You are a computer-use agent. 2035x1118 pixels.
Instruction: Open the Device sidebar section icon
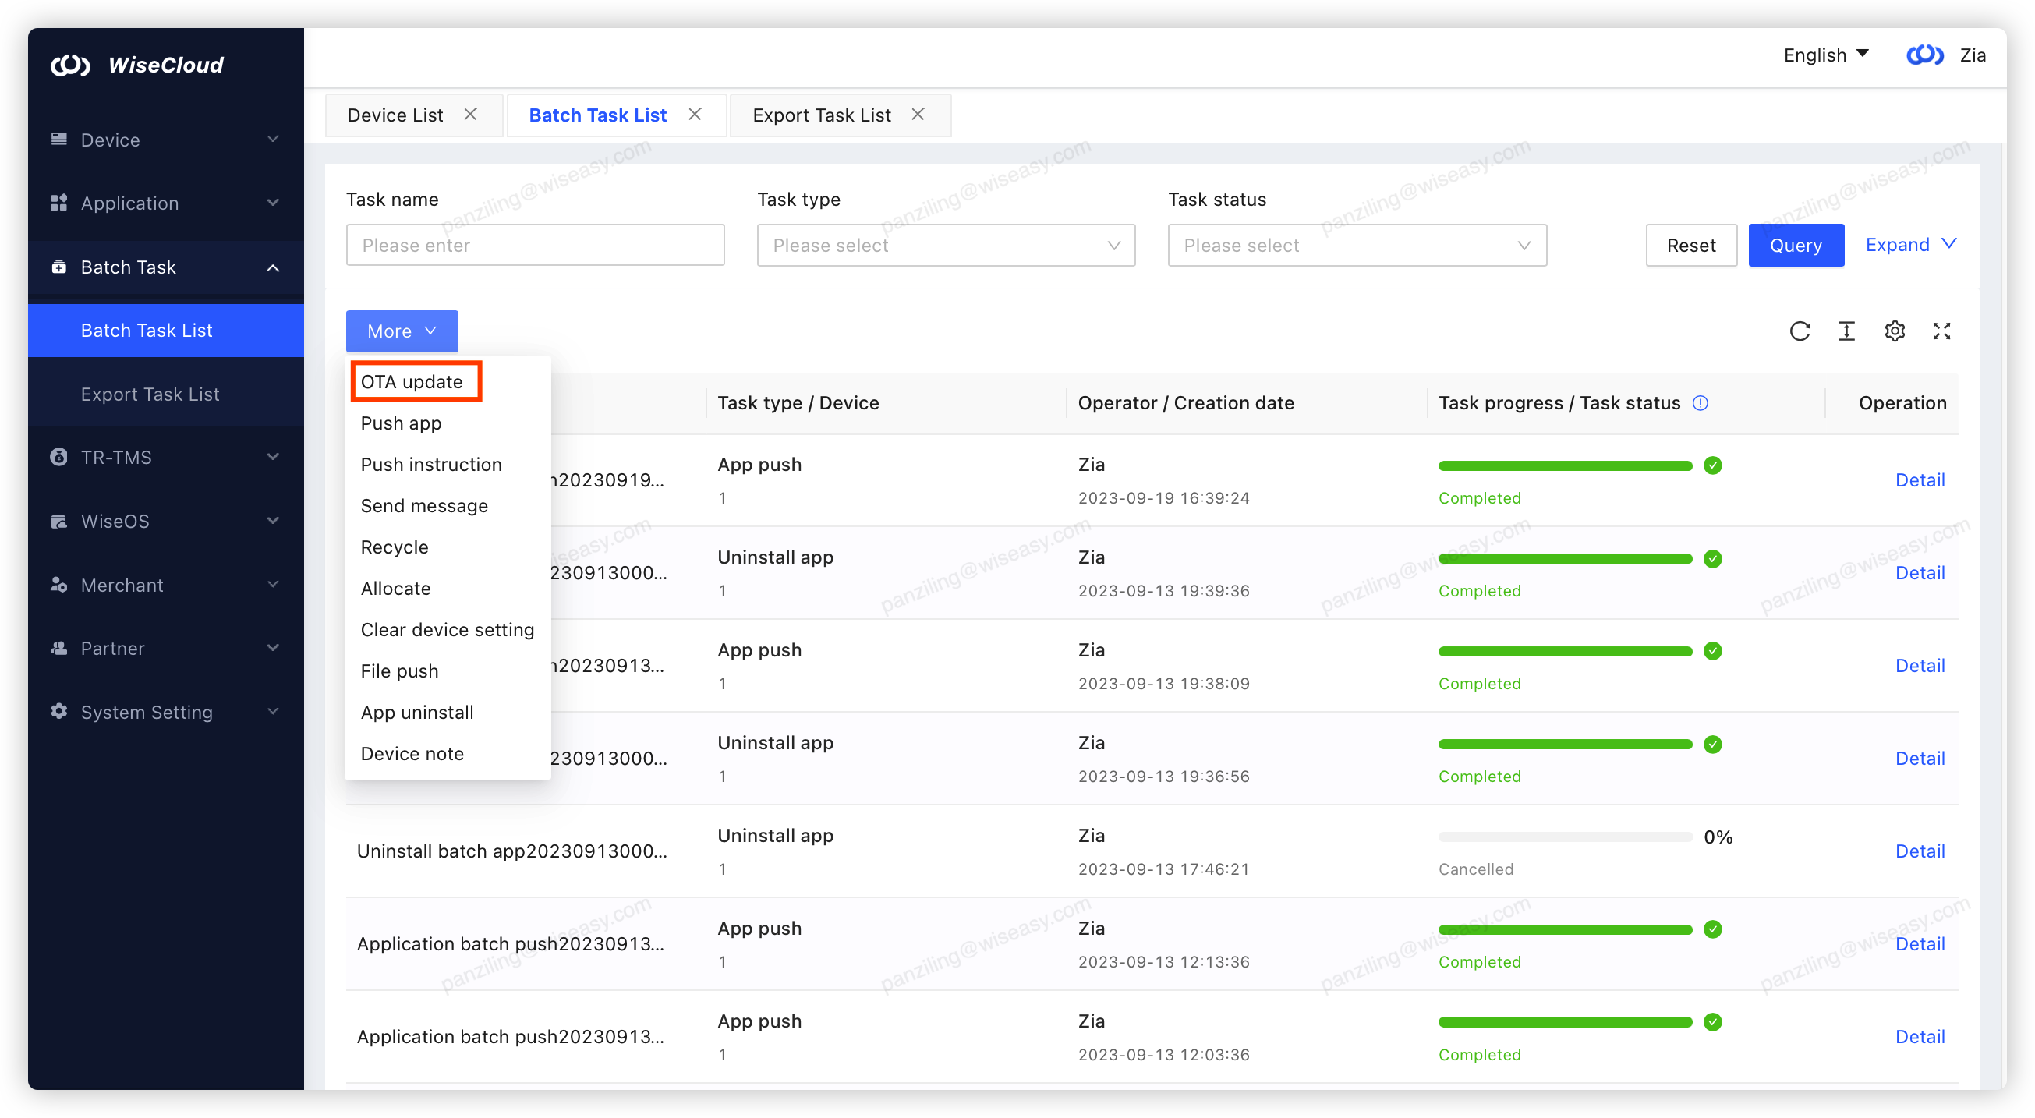tap(58, 139)
